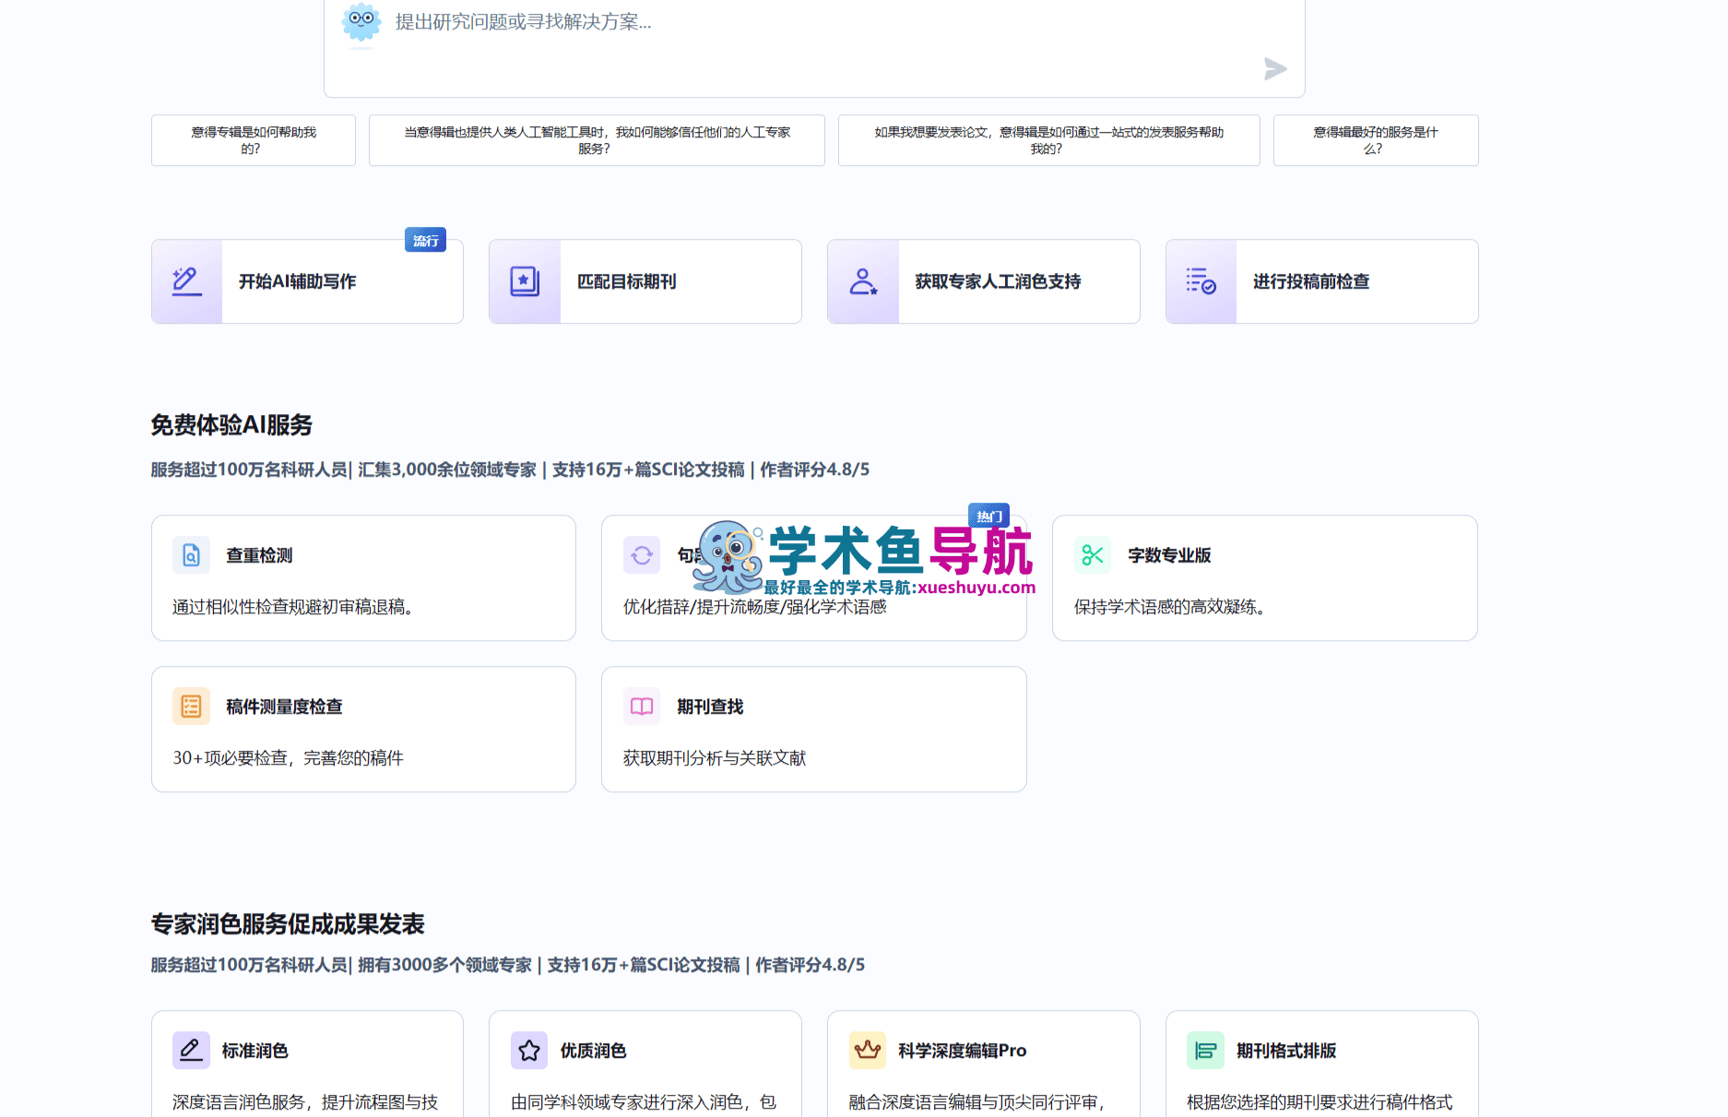
Task: Click the journal star icon for 匹配目标期刊
Action: tap(525, 281)
